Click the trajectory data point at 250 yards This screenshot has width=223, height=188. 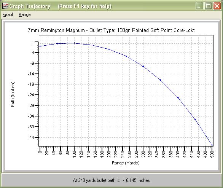click(126, 56)
